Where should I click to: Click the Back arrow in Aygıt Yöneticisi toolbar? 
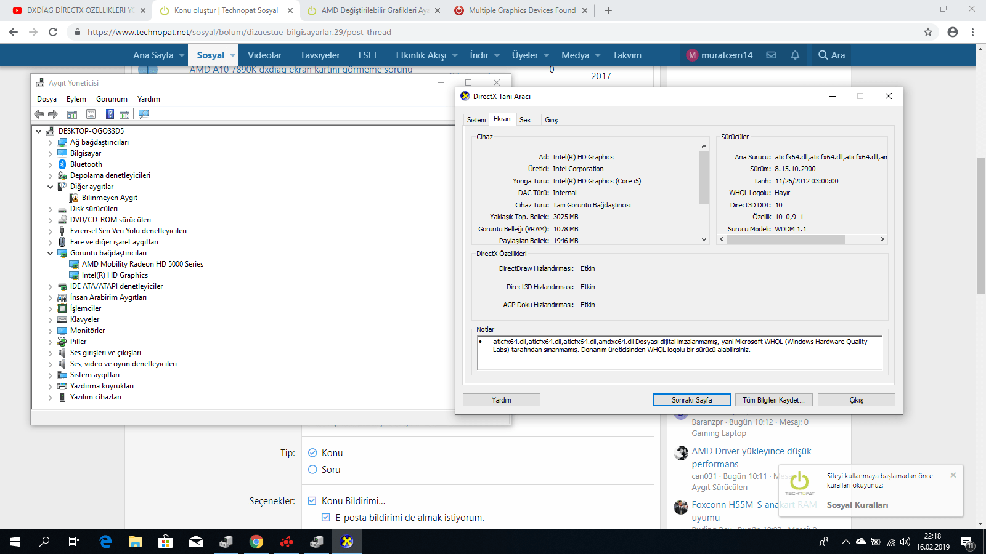(39, 114)
